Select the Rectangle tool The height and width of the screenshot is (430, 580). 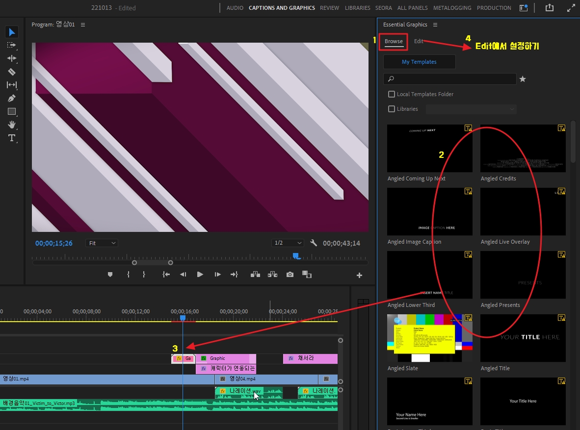pos(11,112)
